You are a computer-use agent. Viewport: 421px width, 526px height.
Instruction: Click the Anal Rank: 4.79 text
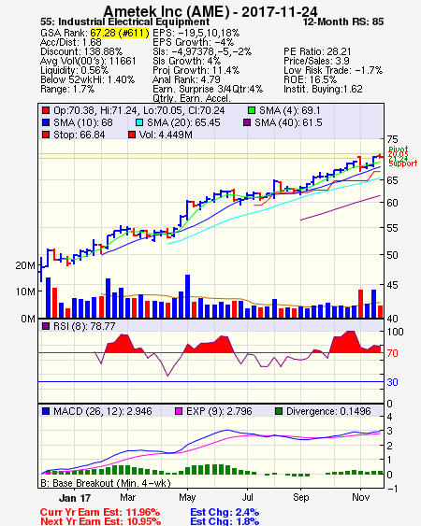pos(186,79)
